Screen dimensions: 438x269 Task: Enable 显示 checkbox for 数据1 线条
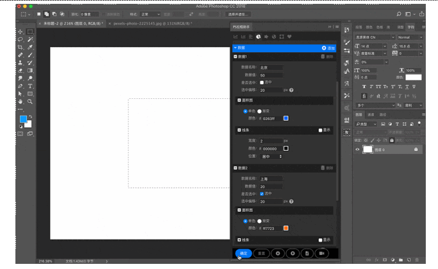[x=321, y=130]
